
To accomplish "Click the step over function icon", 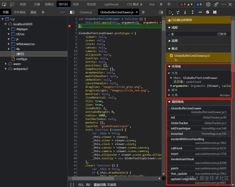I will point(178,12).
